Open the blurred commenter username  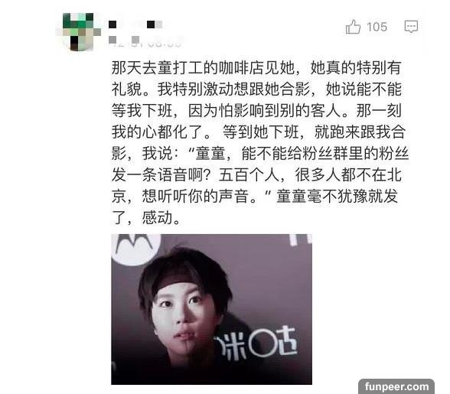(135, 24)
